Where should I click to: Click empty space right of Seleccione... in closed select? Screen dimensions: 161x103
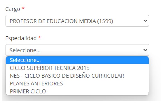tap(91, 50)
